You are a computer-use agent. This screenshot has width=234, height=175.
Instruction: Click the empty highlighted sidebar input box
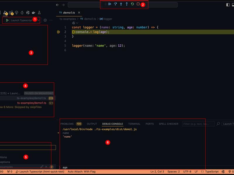(28, 148)
